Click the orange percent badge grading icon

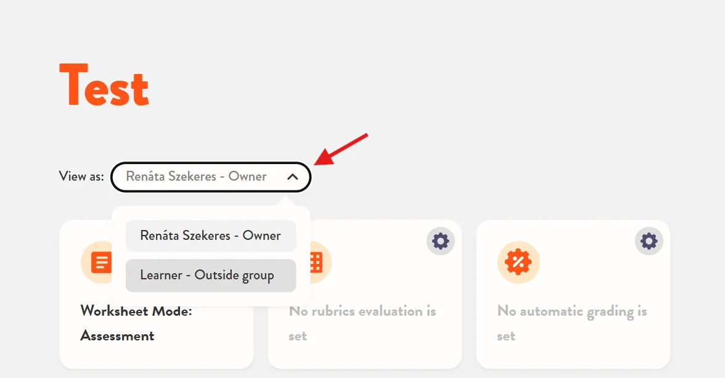(518, 262)
